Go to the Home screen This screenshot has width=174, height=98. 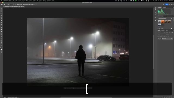pyautogui.click(x=2, y=4)
